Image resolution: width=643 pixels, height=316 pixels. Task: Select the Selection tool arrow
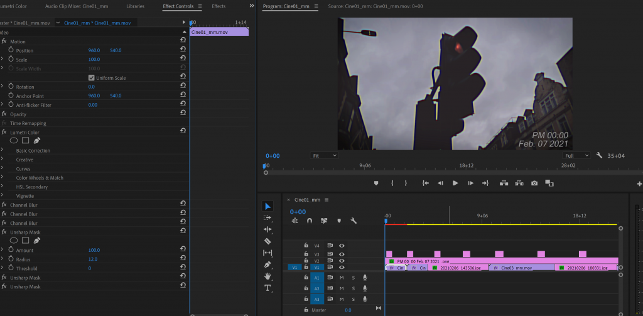coord(267,206)
